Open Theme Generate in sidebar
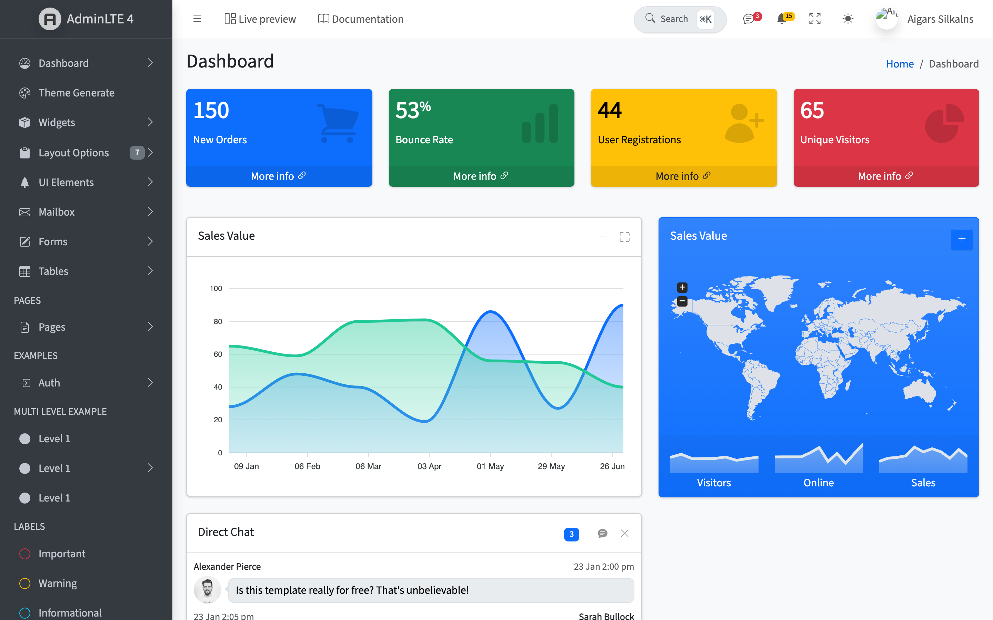Viewport: 993px width, 620px height. (86, 93)
